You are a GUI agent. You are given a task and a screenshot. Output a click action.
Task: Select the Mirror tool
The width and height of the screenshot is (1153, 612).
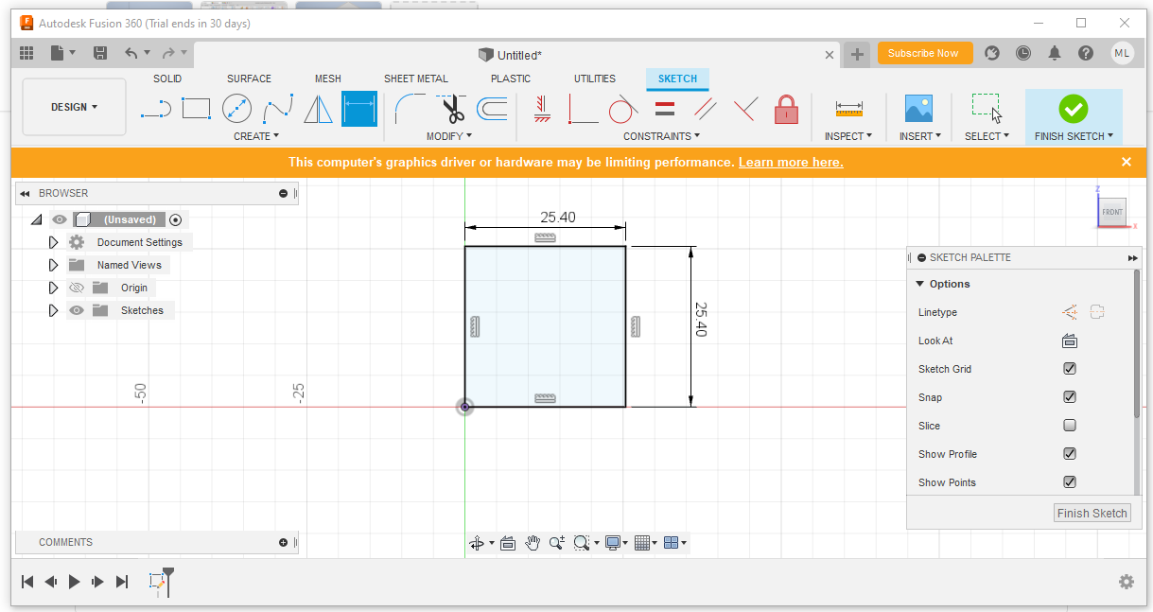point(318,109)
